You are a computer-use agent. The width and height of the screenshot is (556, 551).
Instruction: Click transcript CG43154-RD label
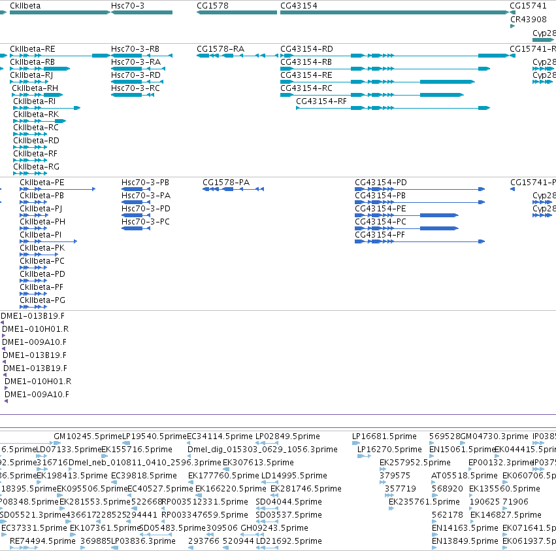tap(306, 48)
